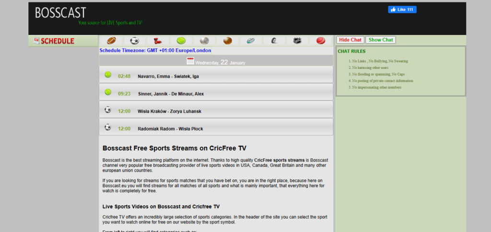
Task: Select the tennis ball category icon
Action: point(181,41)
